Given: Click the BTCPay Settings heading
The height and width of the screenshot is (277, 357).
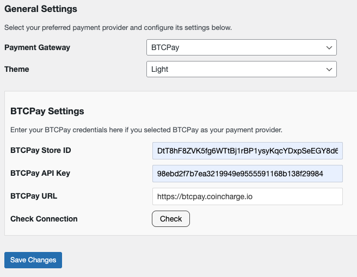Looking at the screenshot, I should (x=47, y=111).
